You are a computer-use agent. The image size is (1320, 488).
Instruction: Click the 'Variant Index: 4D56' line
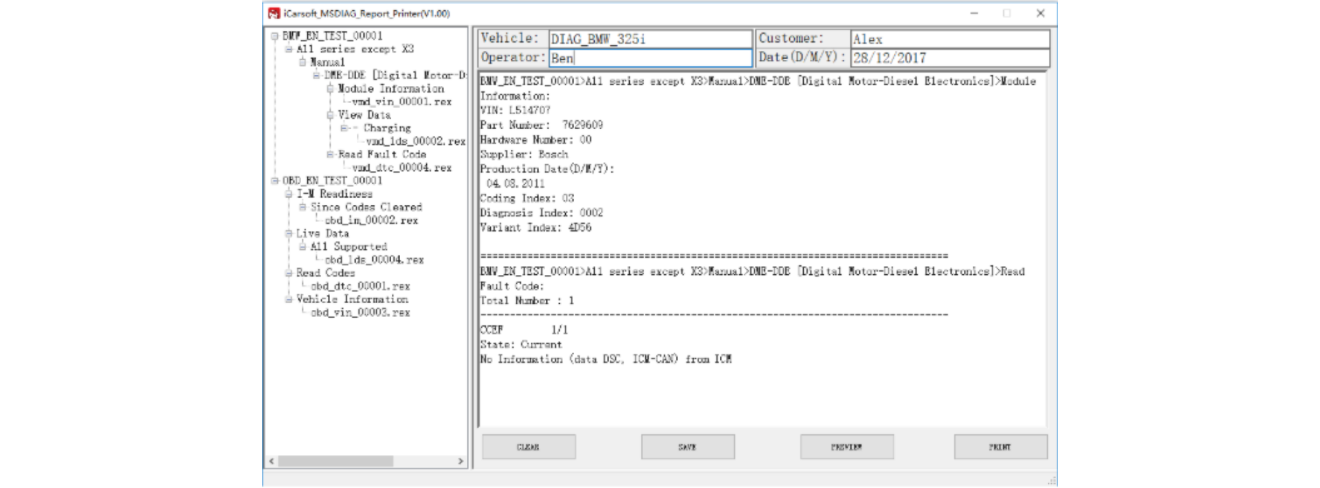tap(536, 228)
